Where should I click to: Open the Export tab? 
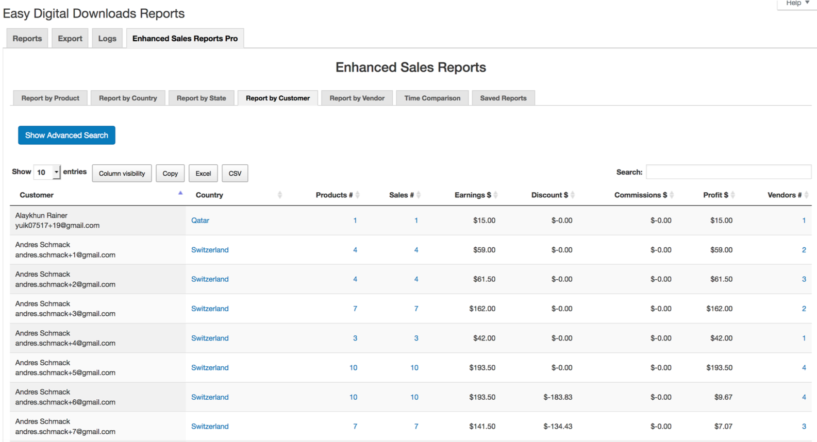coord(70,39)
